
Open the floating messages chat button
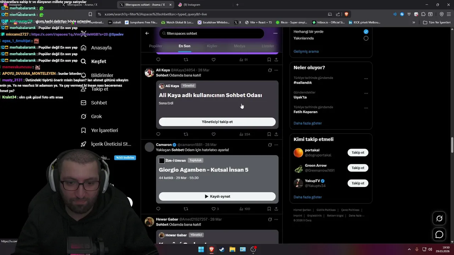439,234
